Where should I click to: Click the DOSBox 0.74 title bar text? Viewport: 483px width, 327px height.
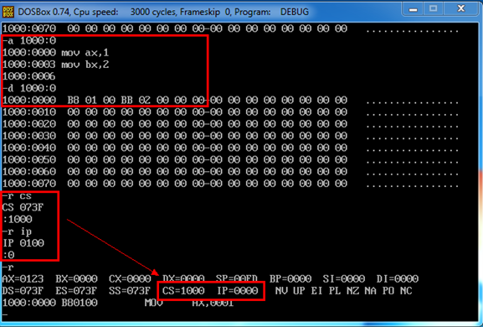point(163,12)
